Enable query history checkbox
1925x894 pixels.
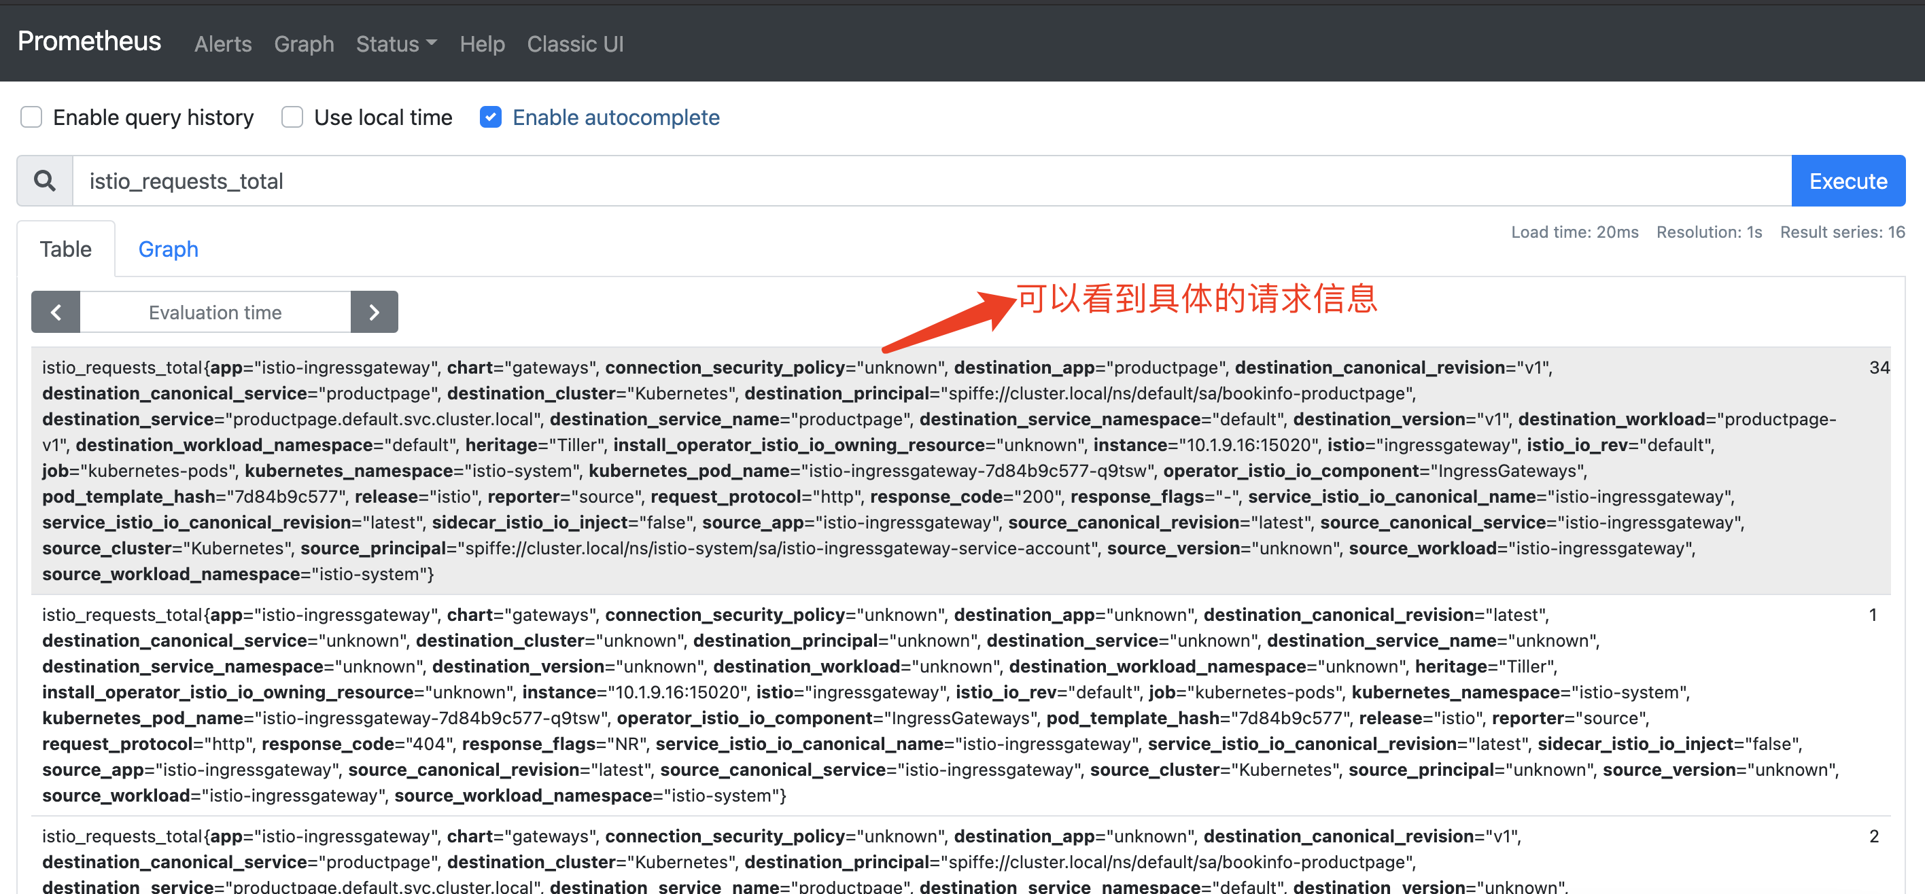coord(31,118)
